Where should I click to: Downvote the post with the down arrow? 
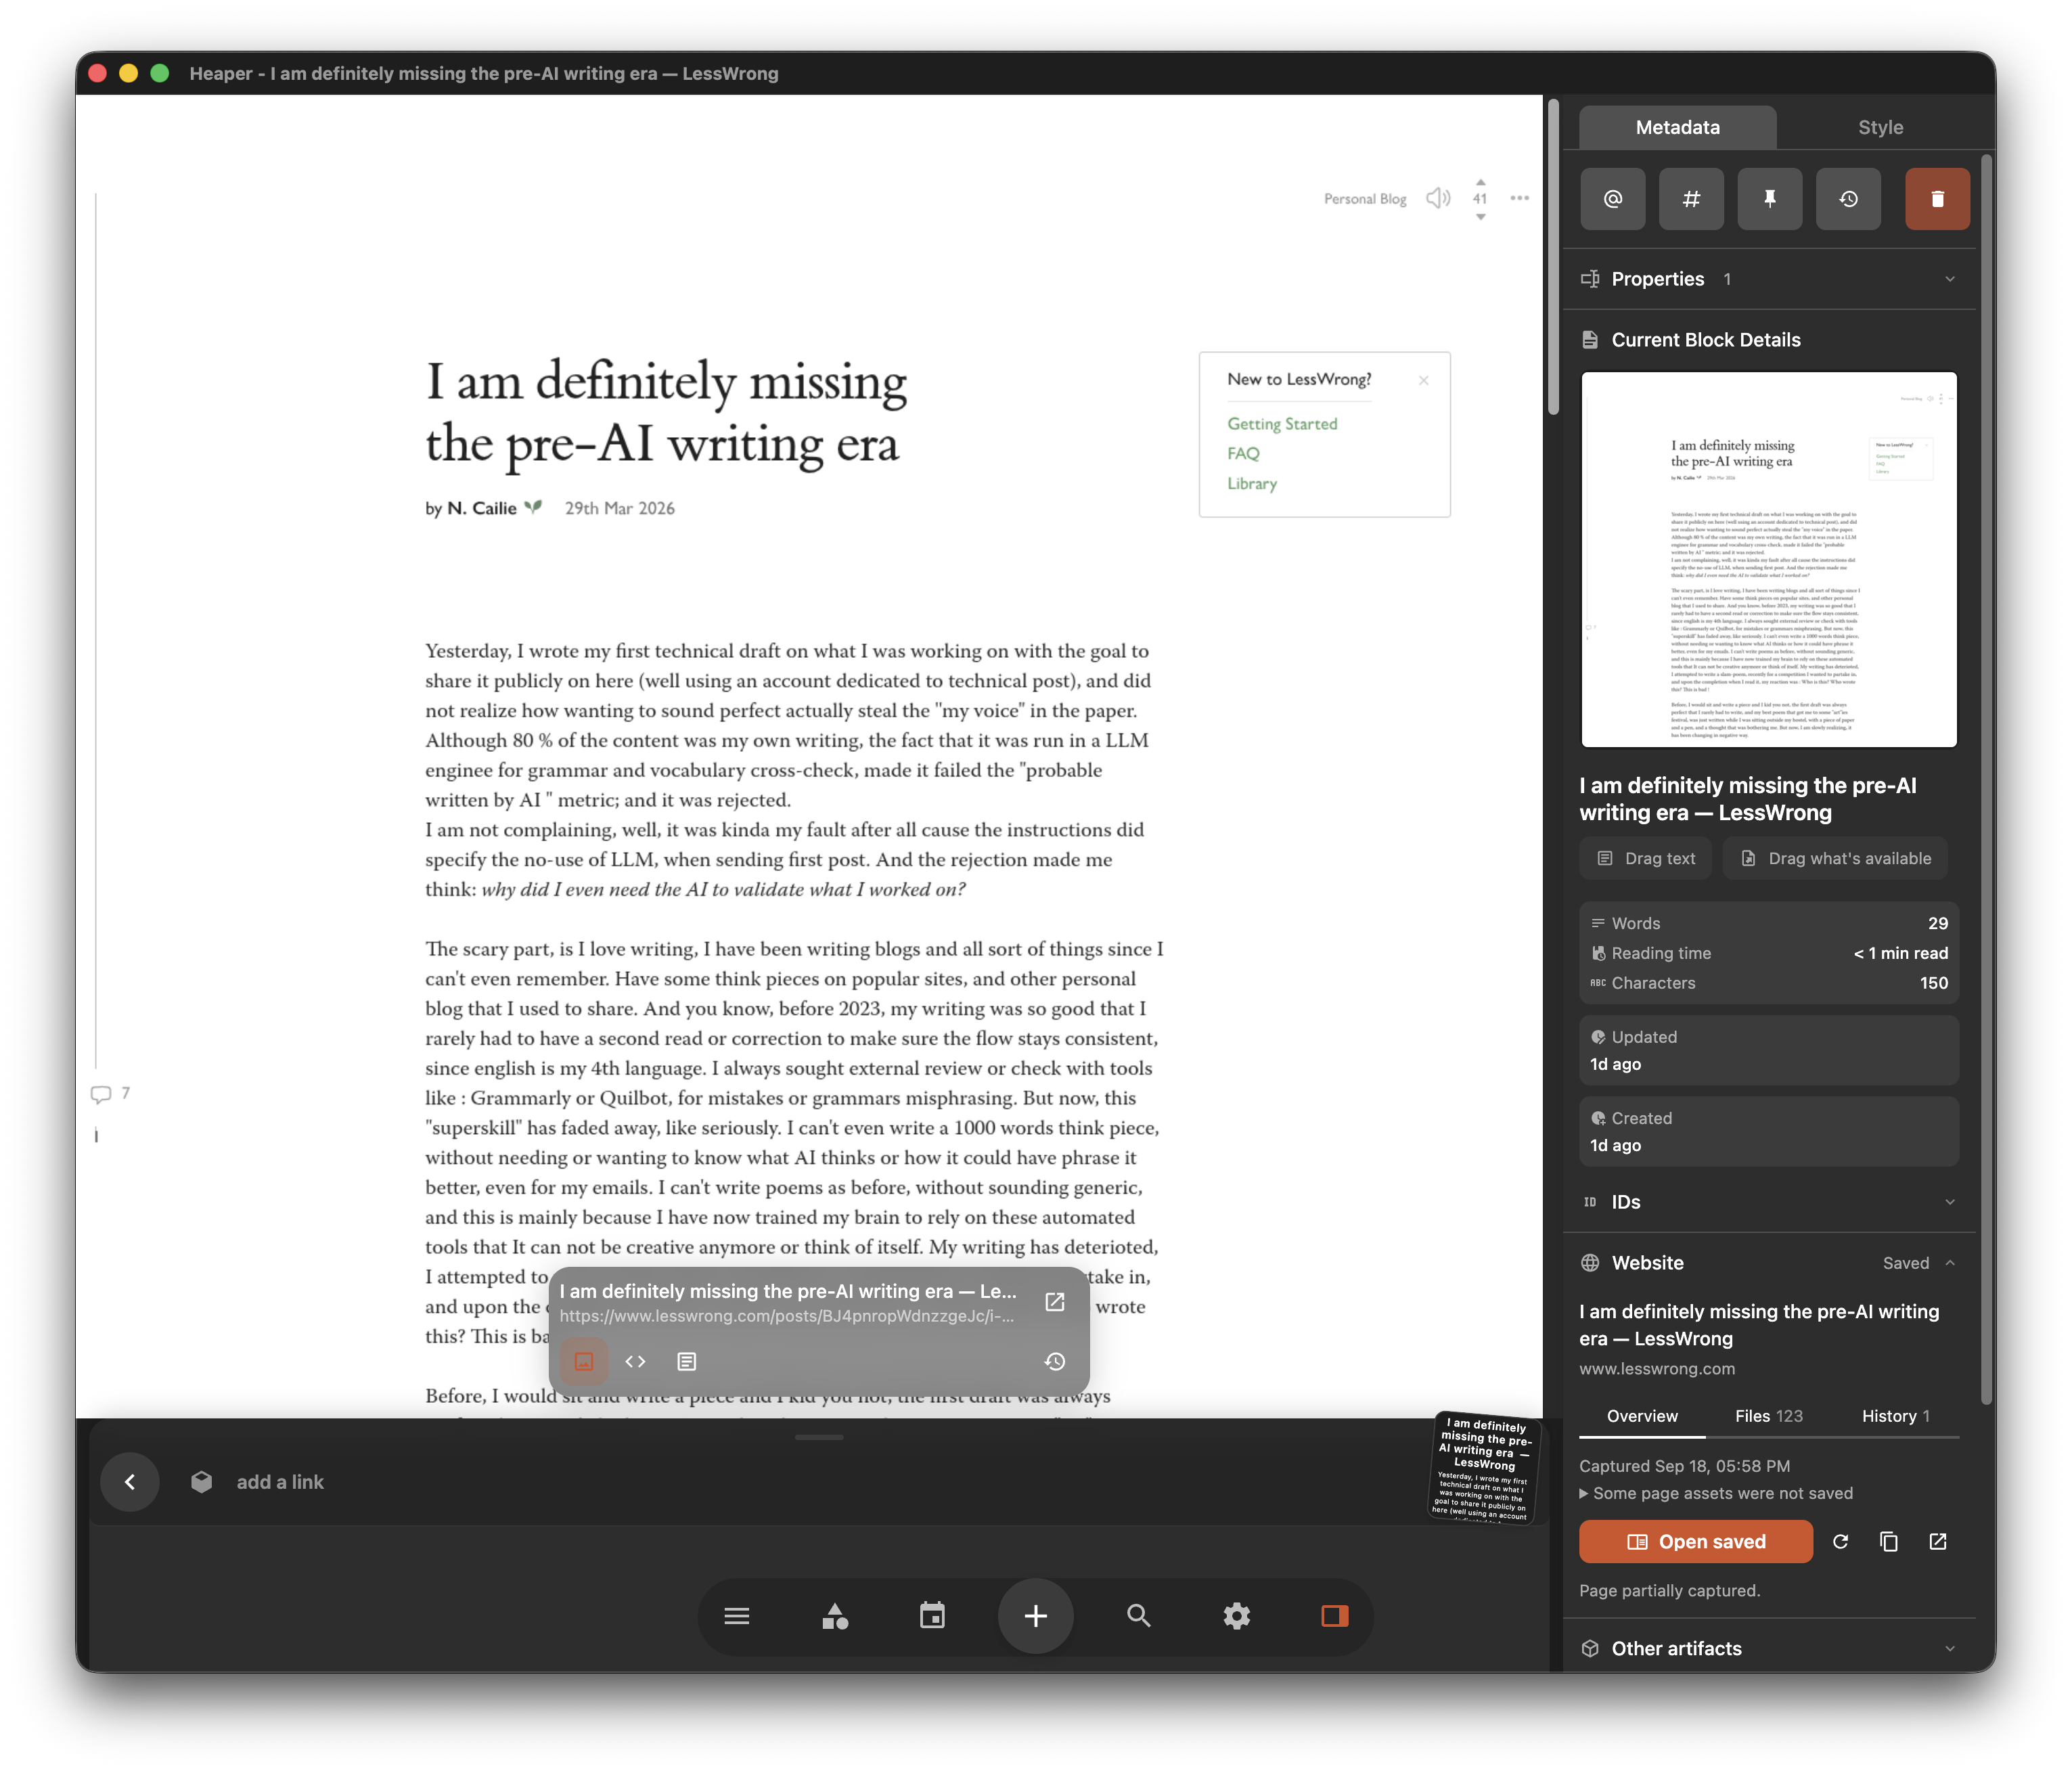pos(1480,217)
